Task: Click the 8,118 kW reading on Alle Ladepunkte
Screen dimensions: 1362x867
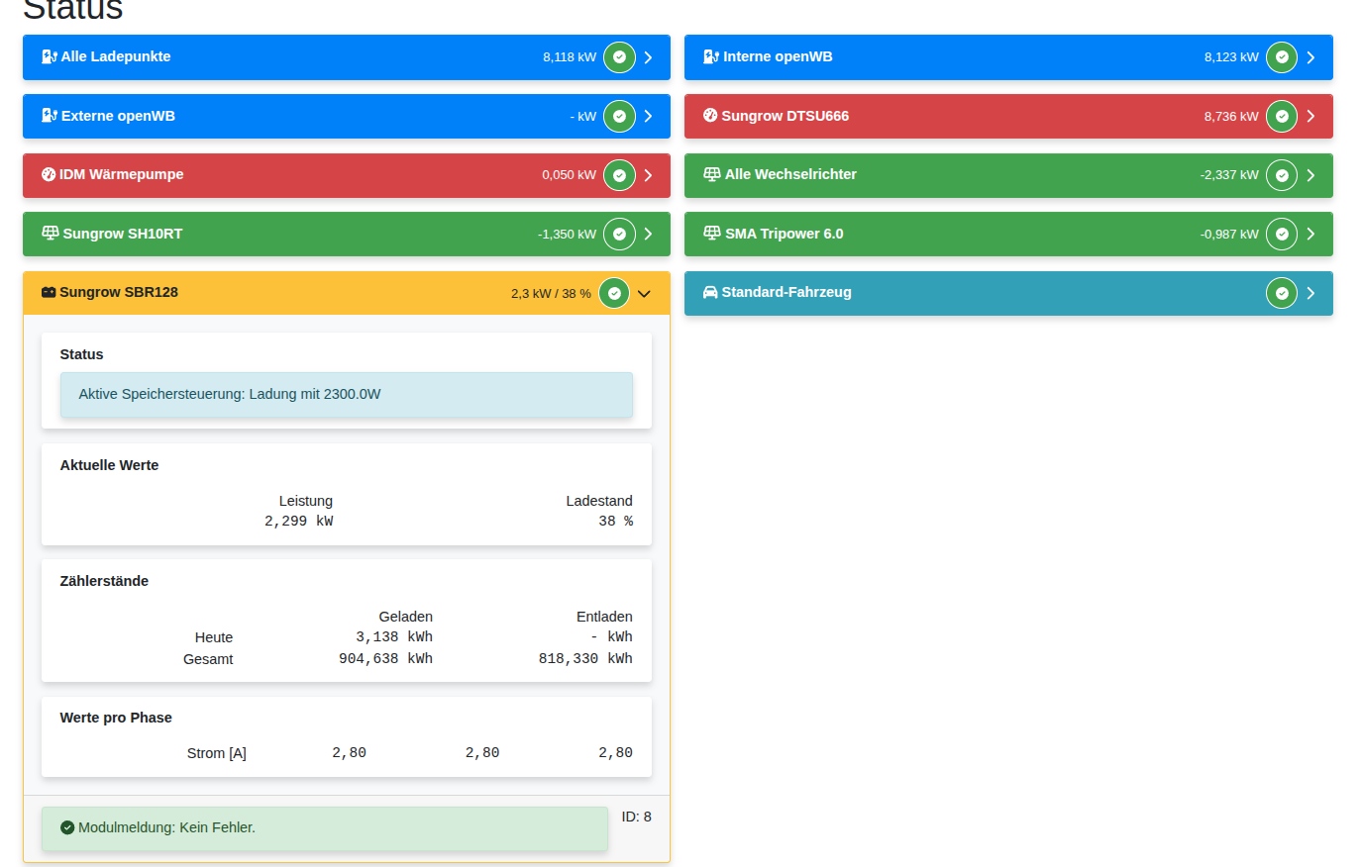Action: click(570, 57)
